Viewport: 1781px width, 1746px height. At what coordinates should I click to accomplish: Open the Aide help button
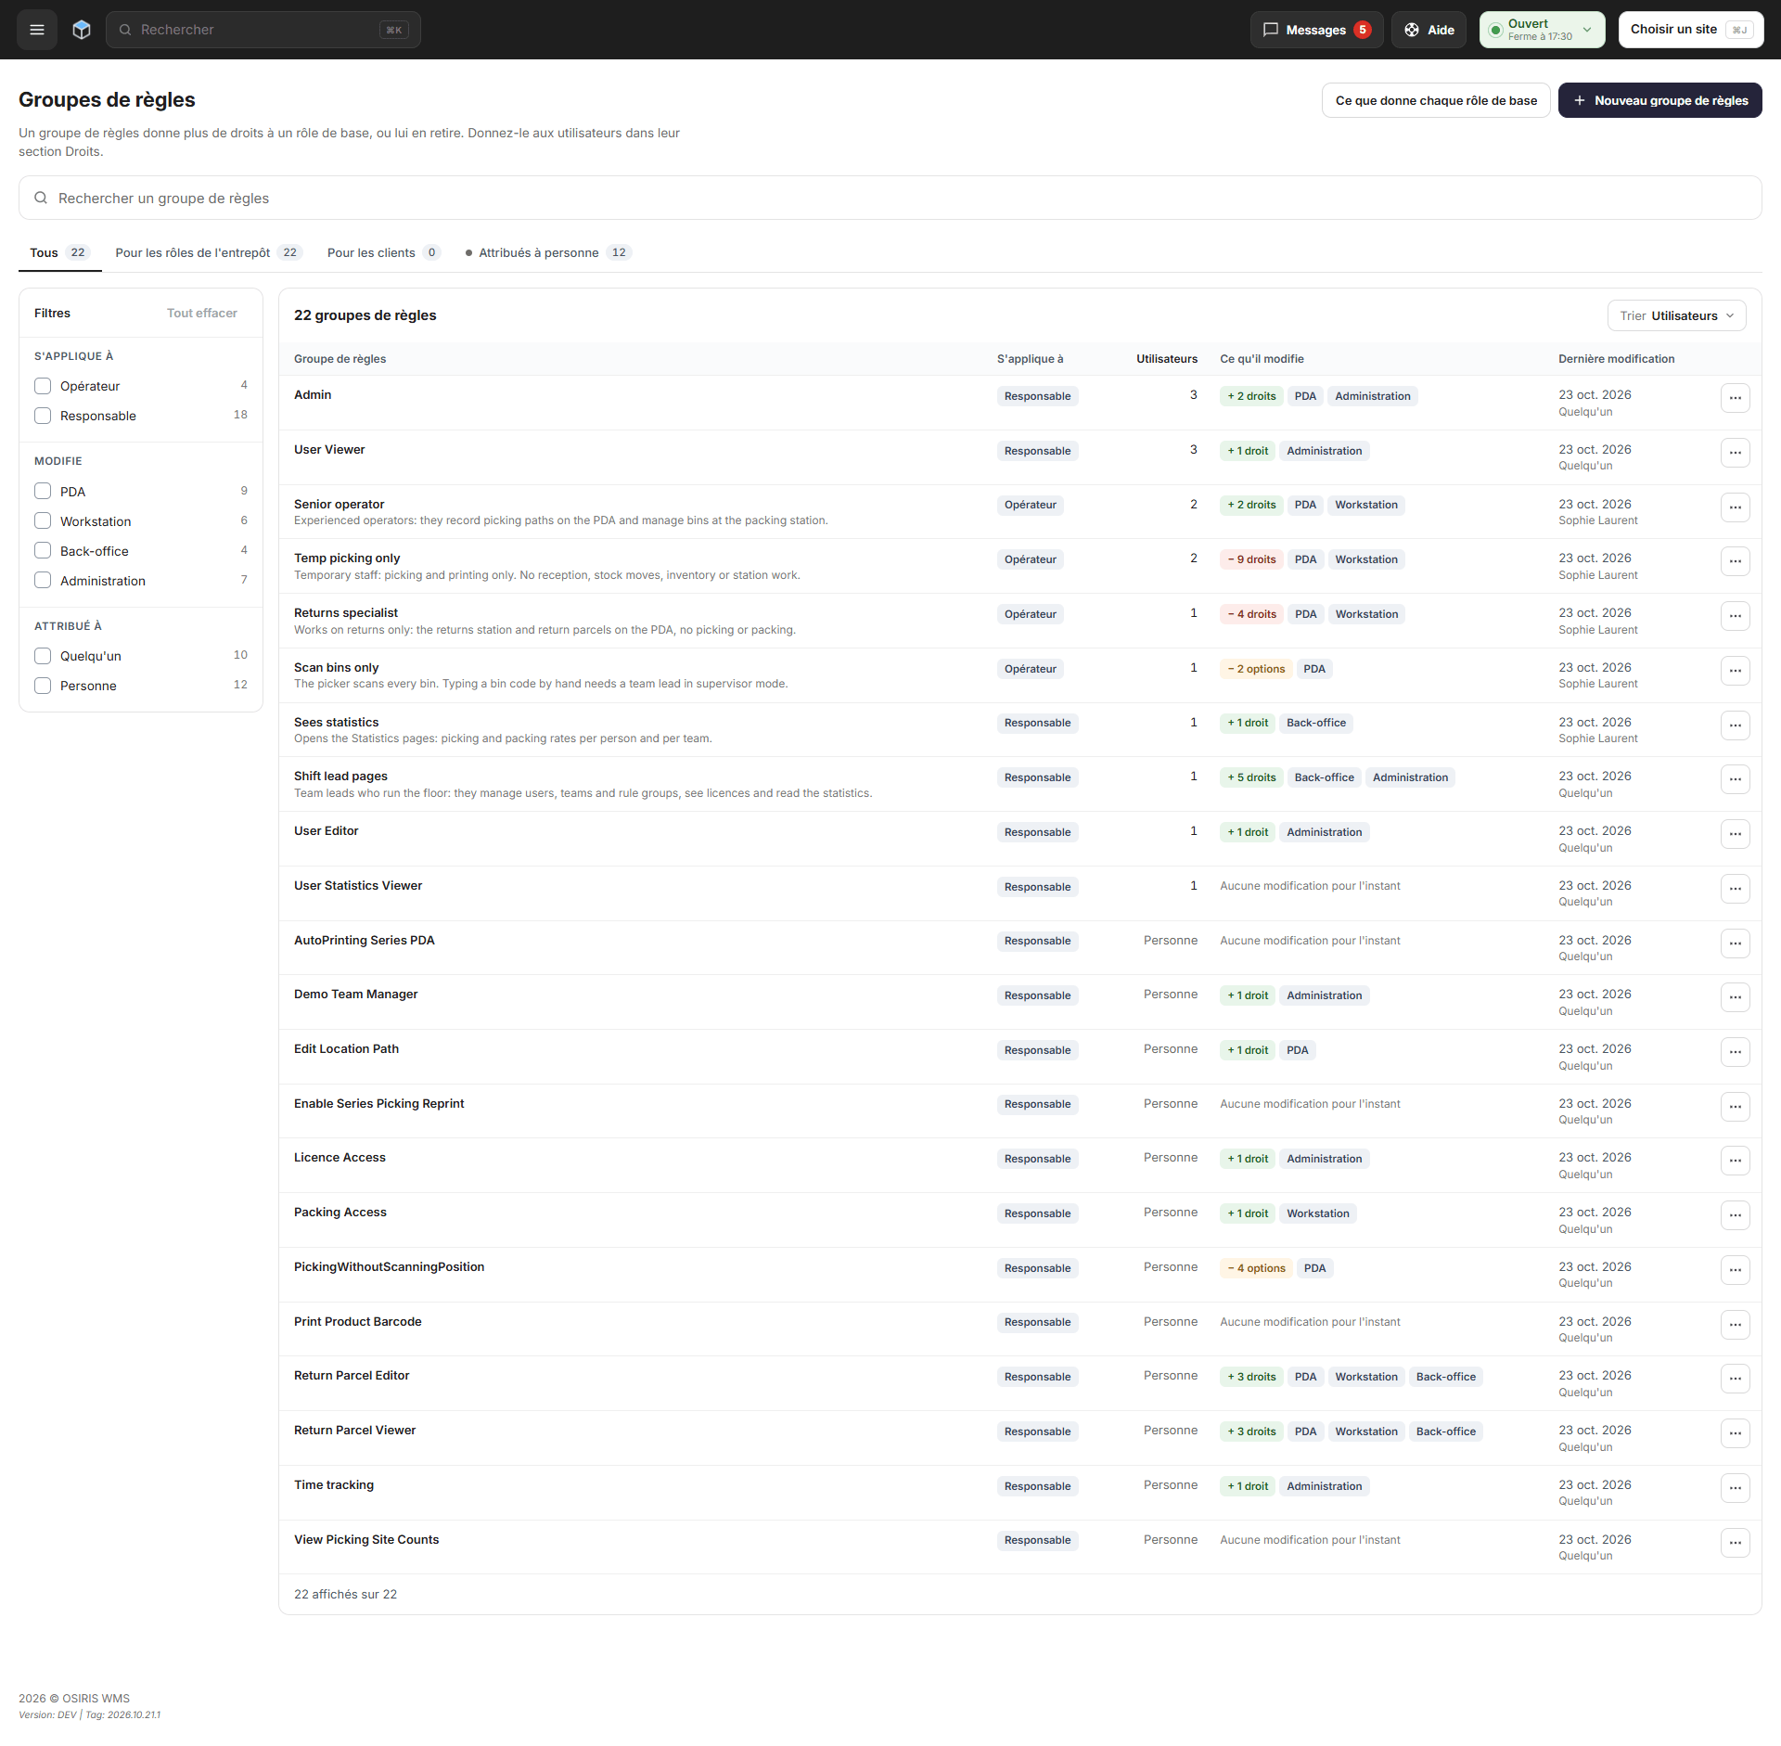[x=1429, y=30]
